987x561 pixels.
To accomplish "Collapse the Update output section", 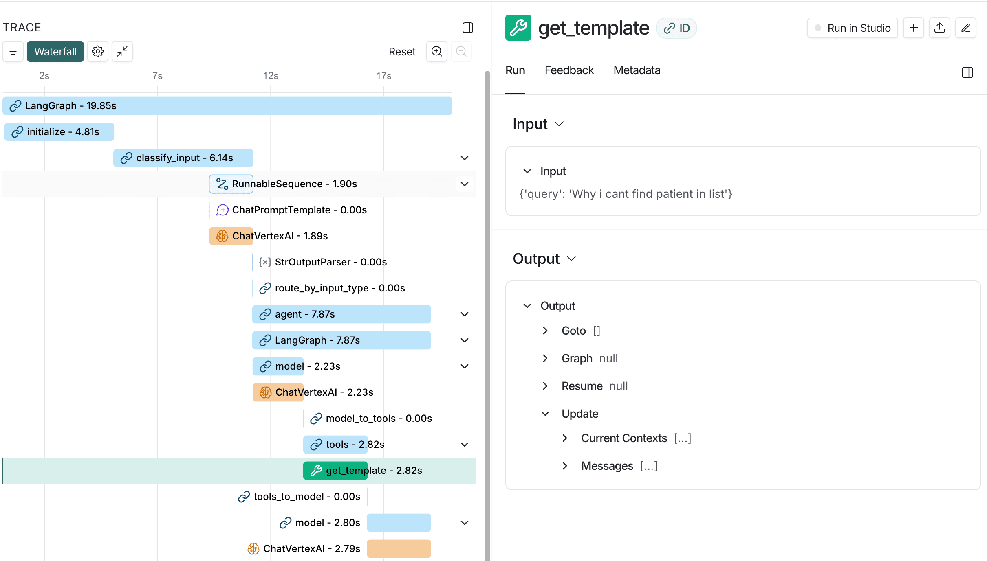I will coord(545,414).
